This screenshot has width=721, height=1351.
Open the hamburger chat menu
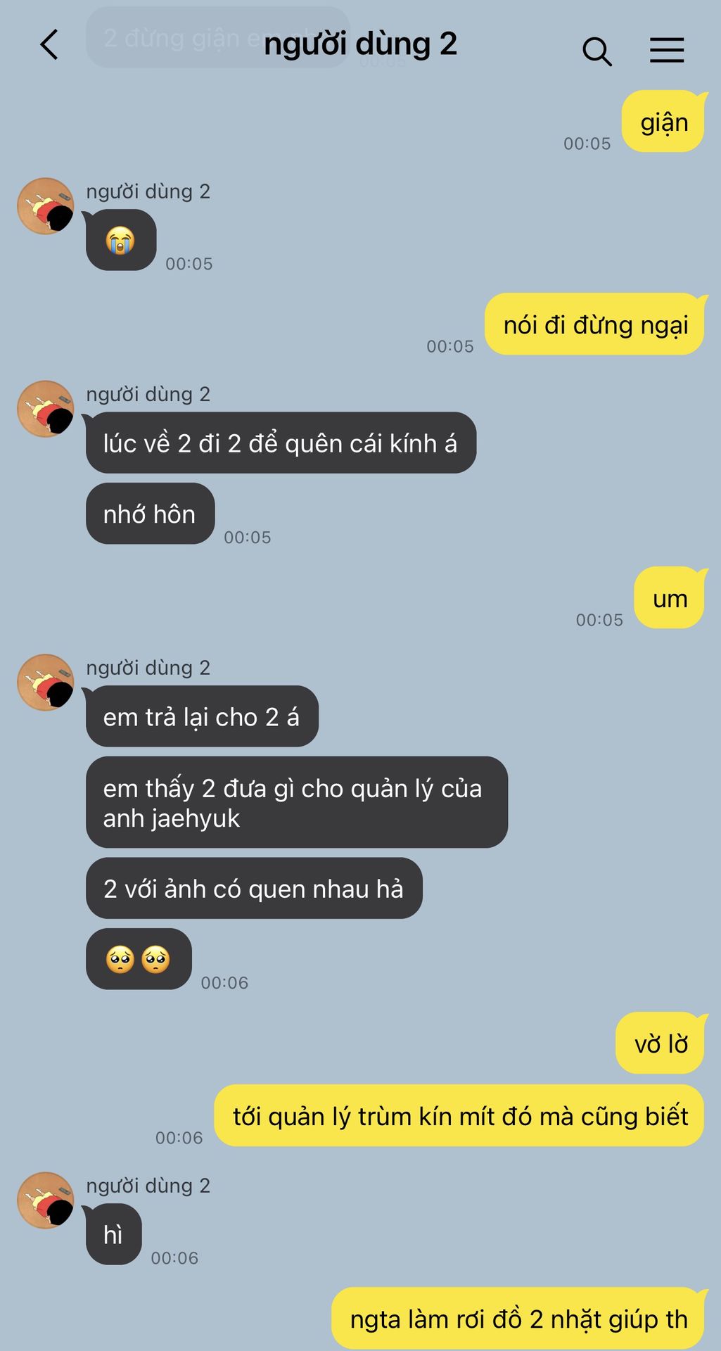coord(666,50)
